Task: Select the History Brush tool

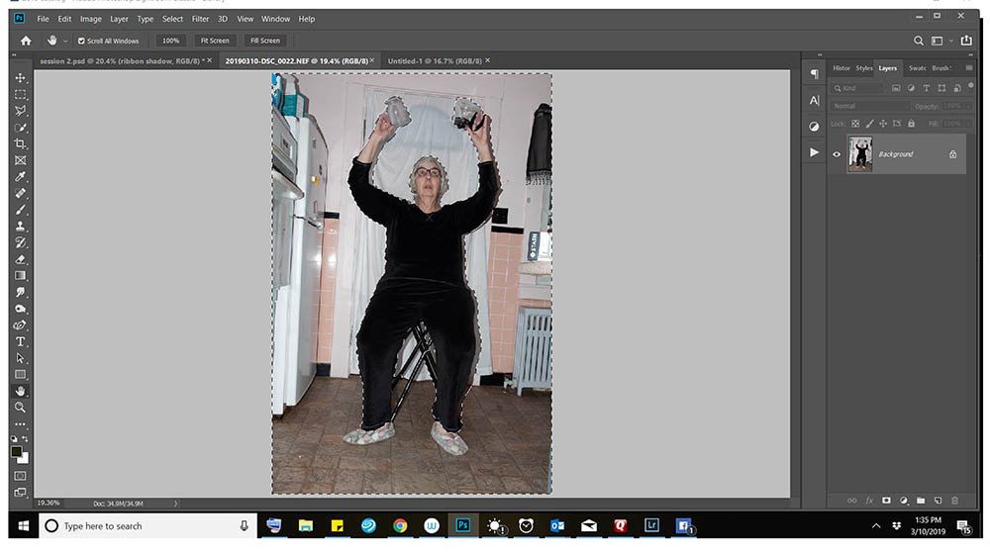Action: (x=20, y=242)
